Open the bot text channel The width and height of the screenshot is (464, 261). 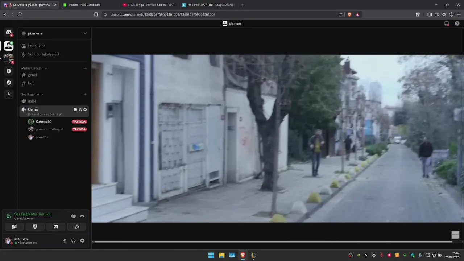pos(54,83)
